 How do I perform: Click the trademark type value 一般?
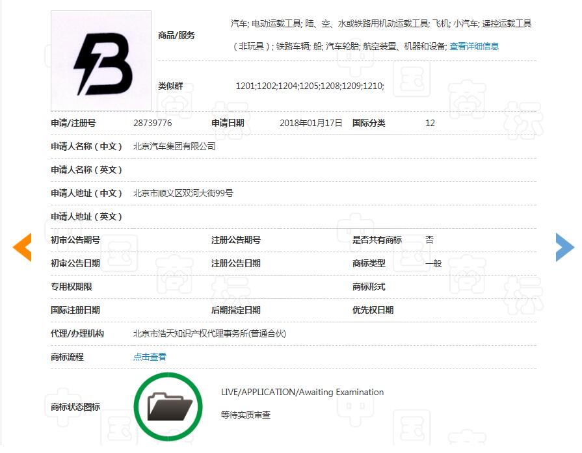(433, 263)
